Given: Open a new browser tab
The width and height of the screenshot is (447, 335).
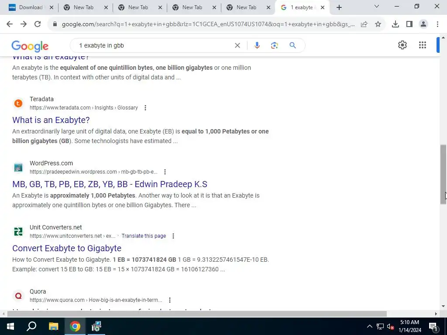Looking at the screenshot, I should (339, 8).
